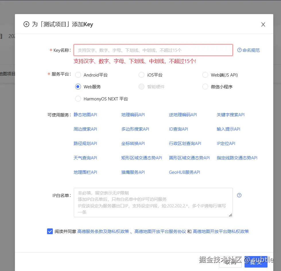281x271 pixels.
Task: Open 高德地图开放平台服务协议 link
Action: tap(160, 232)
